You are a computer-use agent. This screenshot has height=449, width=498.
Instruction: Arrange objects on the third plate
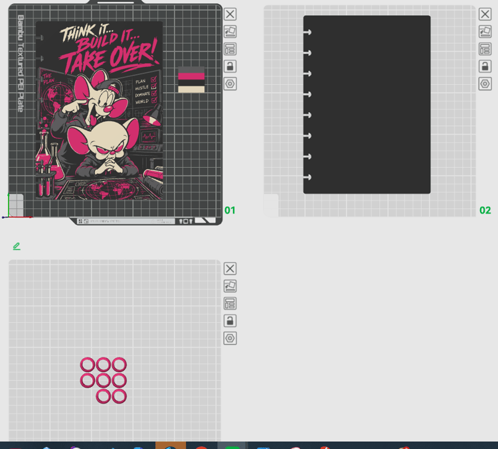(230, 303)
